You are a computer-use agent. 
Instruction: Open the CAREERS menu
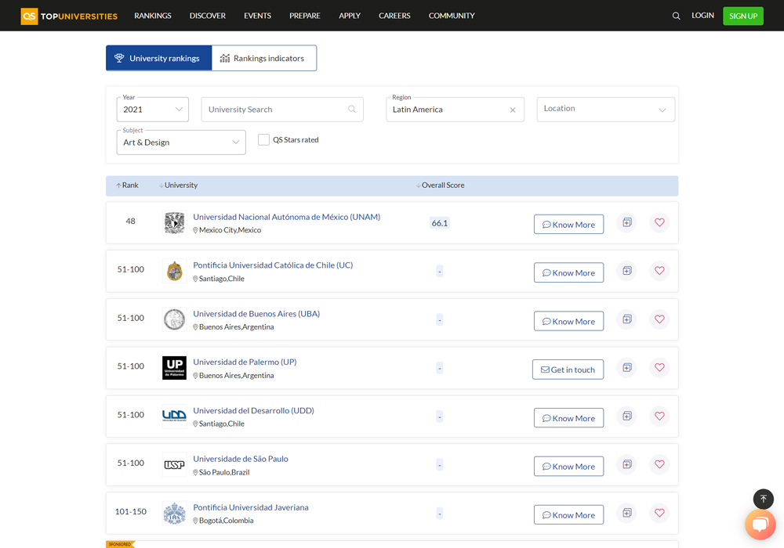click(x=394, y=16)
